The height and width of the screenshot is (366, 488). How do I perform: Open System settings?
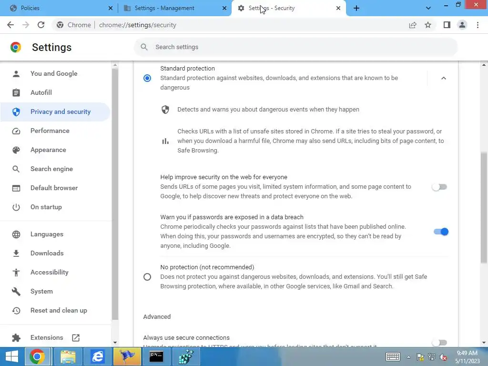click(x=55, y=291)
